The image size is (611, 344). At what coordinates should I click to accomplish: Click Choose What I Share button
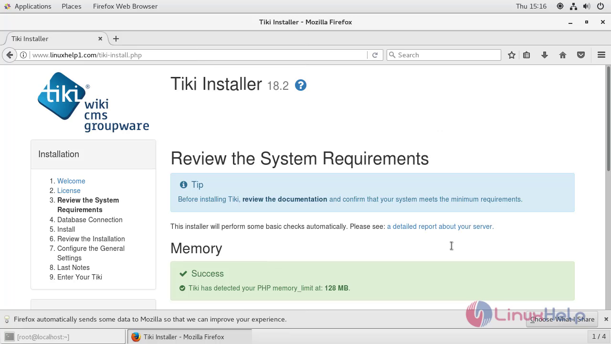(562, 319)
